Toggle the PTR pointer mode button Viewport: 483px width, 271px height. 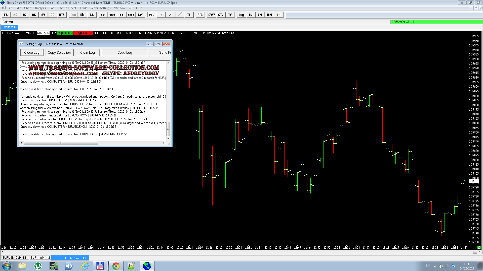pyautogui.click(x=152, y=15)
